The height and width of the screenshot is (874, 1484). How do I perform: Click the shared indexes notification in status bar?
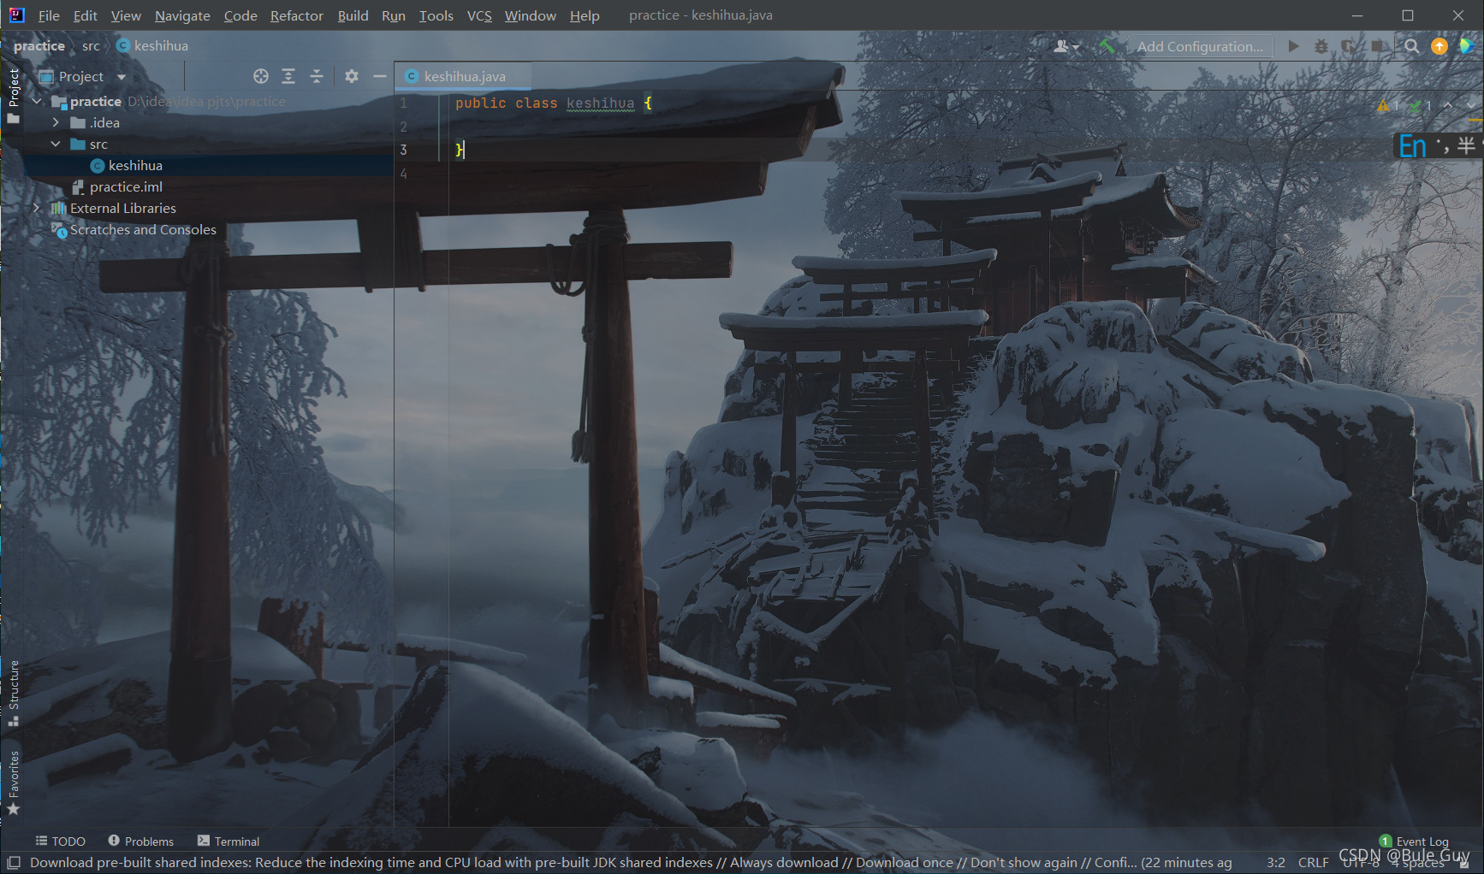point(631,862)
